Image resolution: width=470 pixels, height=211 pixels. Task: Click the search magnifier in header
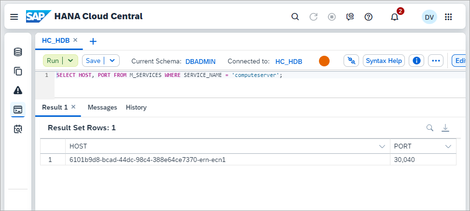[x=295, y=17]
